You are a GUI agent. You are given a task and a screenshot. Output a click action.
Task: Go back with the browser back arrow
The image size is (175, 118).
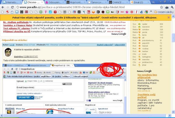coord(3,7)
